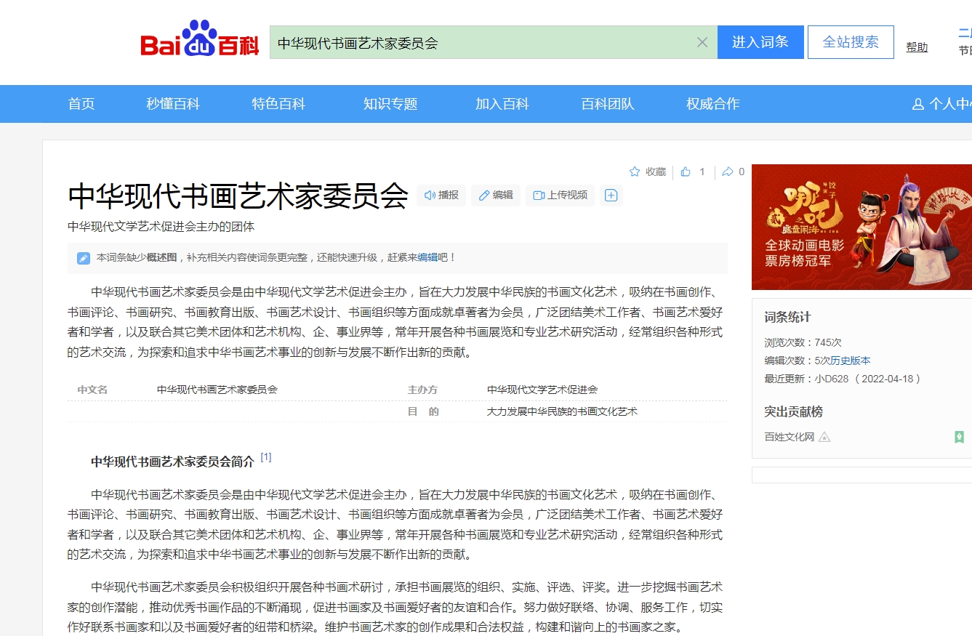Screen dimensions: 972x636
Task: Favorite the entry with 收藏 star
Action: click(x=648, y=172)
